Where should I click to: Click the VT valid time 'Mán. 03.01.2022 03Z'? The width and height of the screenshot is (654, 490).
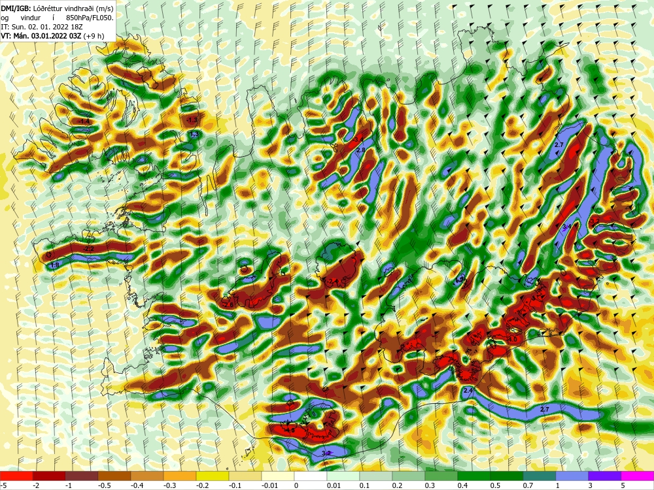(46, 36)
